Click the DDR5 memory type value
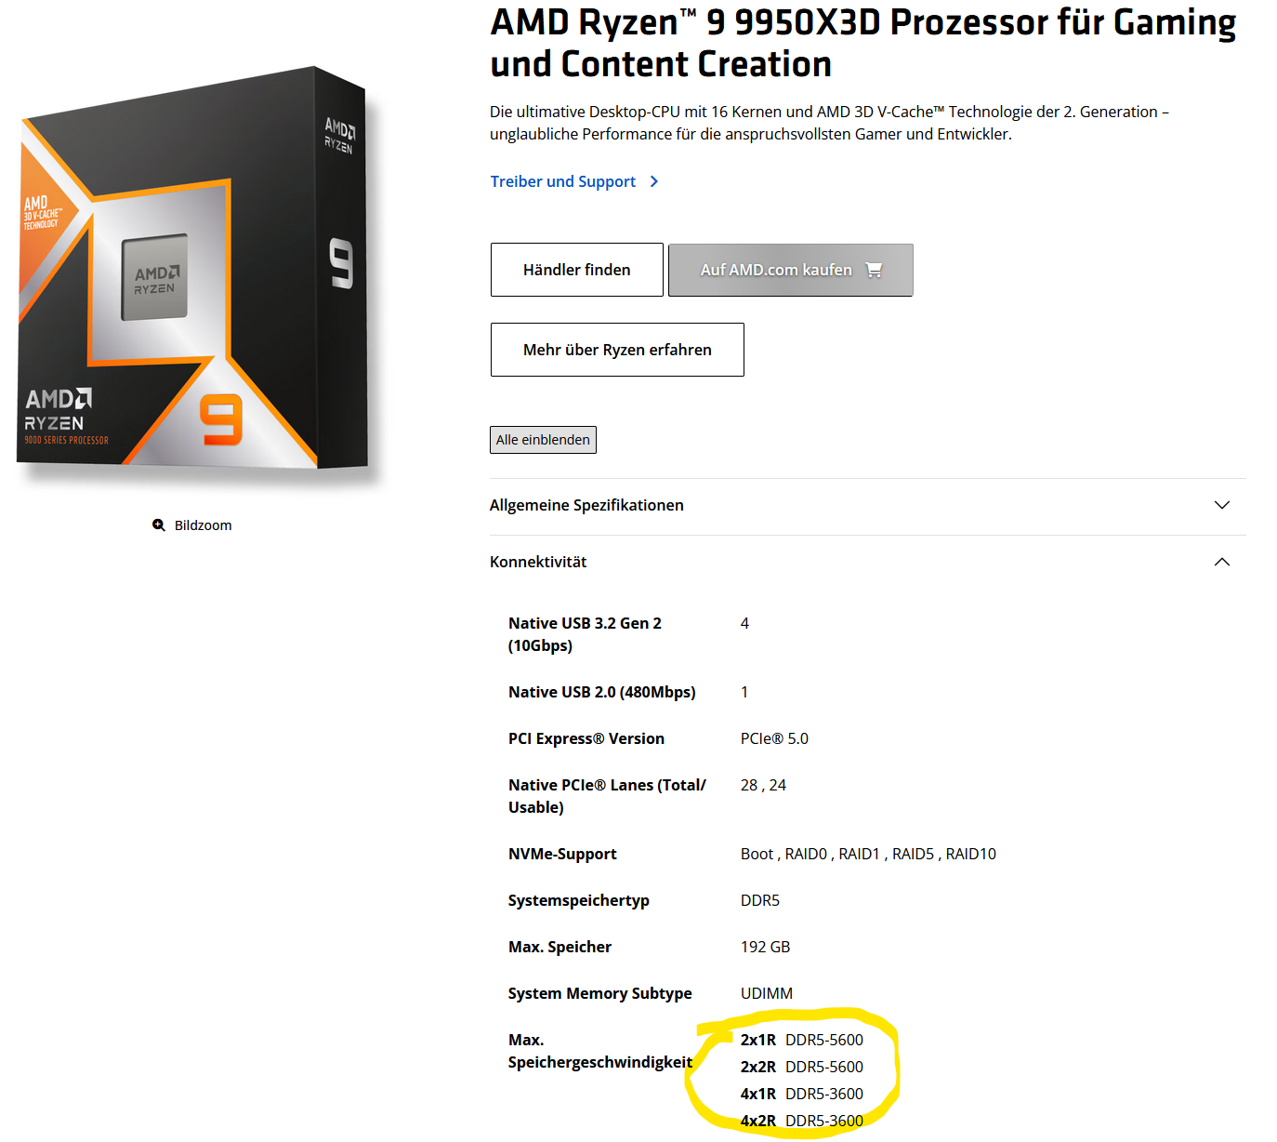 pos(760,900)
